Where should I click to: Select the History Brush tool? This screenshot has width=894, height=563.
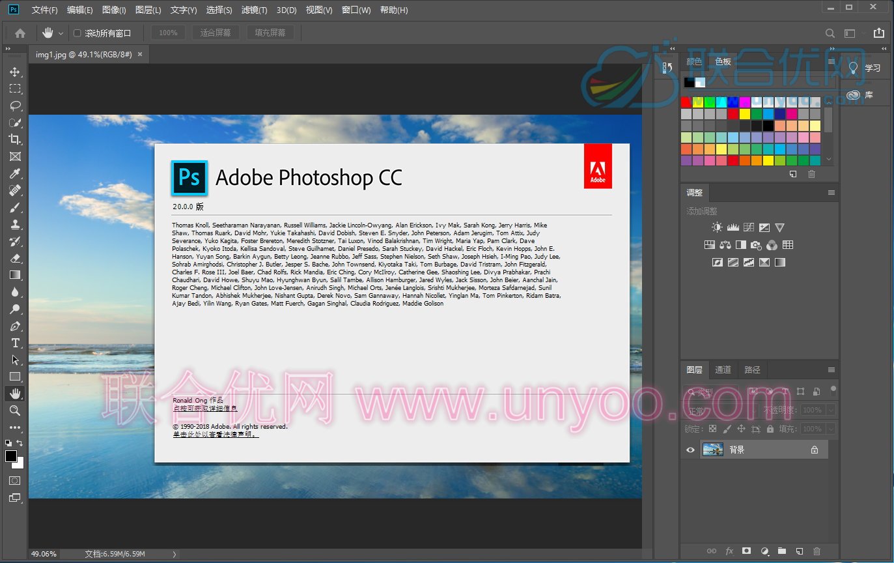point(14,241)
